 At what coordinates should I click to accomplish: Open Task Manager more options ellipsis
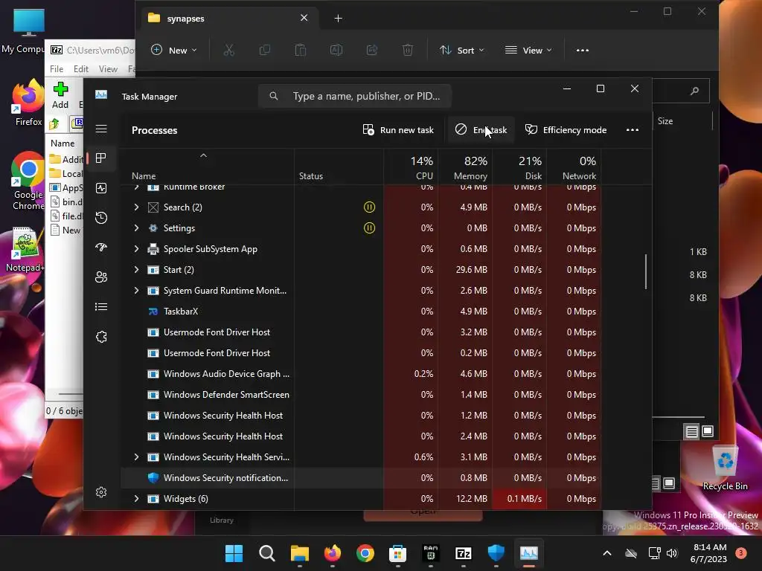click(633, 129)
